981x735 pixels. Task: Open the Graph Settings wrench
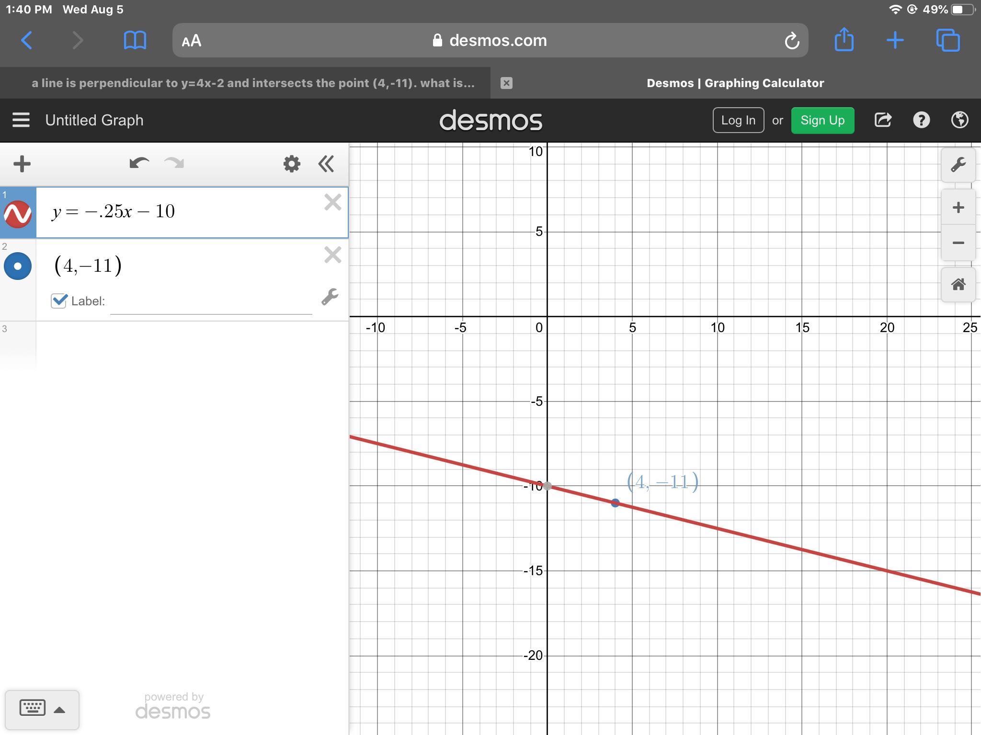coord(958,165)
